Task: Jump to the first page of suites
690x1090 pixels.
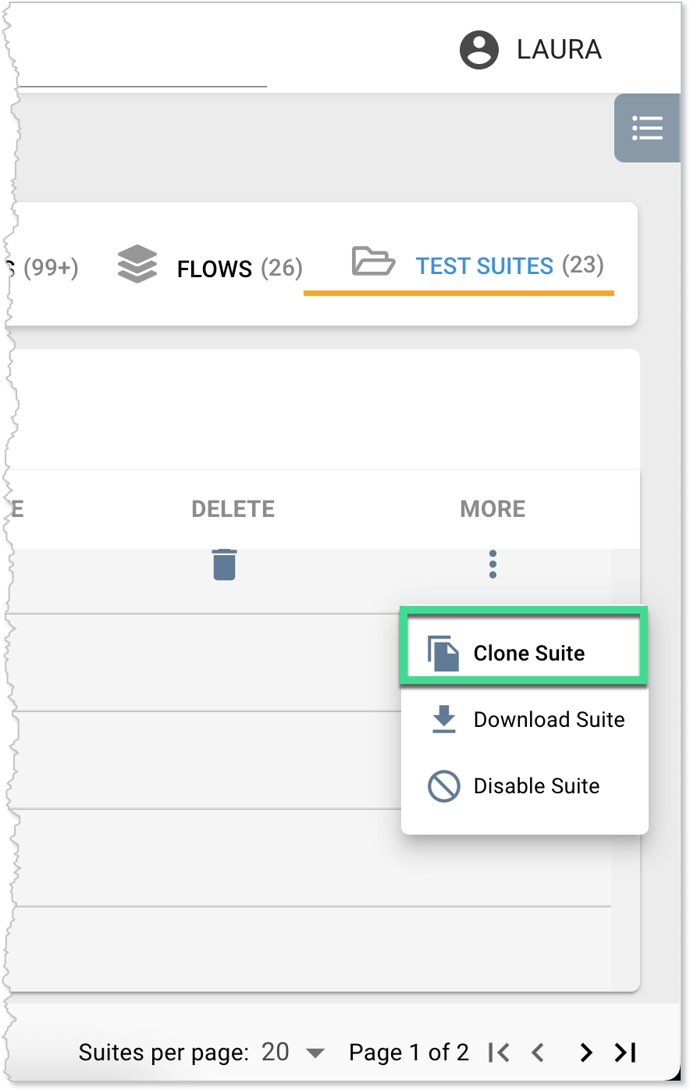Action: coord(499,1053)
